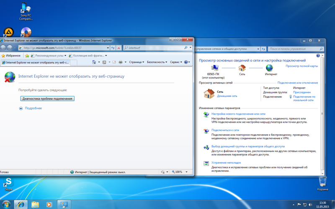Open the Start menu

point(6,204)
